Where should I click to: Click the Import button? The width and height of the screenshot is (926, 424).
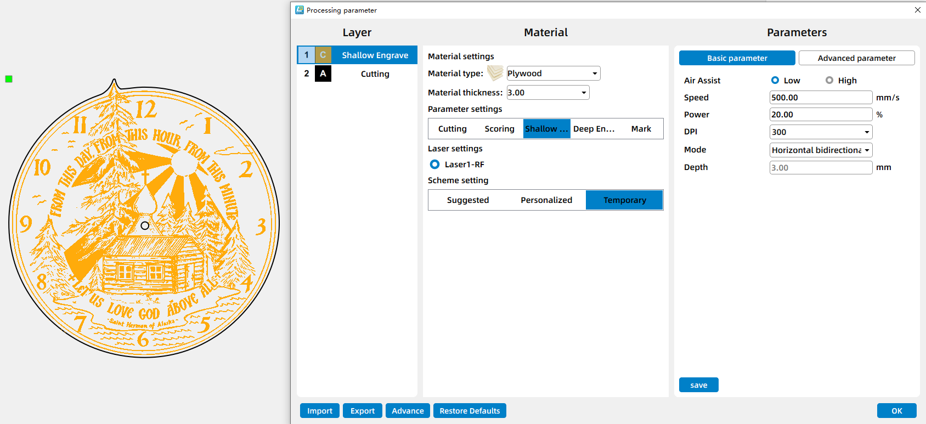pos(320,411)
